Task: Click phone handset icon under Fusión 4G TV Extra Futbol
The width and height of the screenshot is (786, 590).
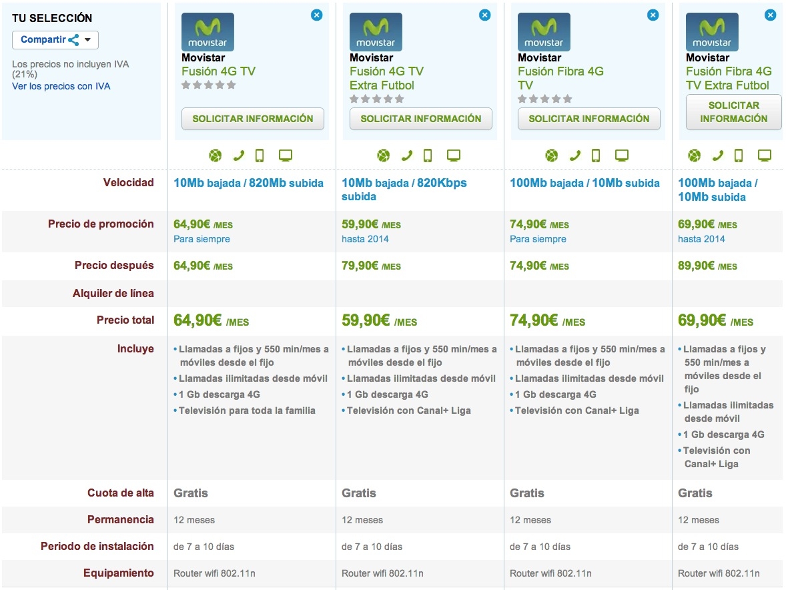Action: coord(406,156)
